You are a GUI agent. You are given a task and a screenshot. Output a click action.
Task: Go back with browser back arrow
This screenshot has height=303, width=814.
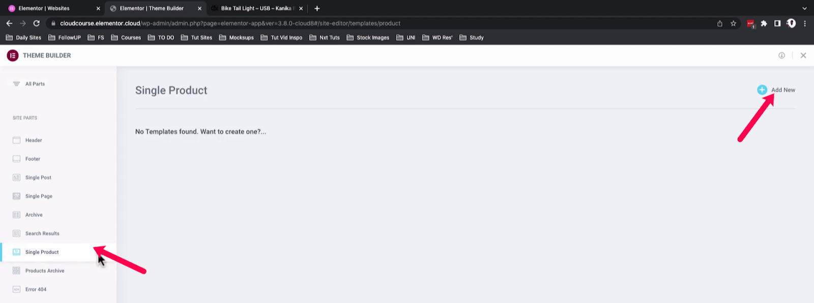coord(9,23)
